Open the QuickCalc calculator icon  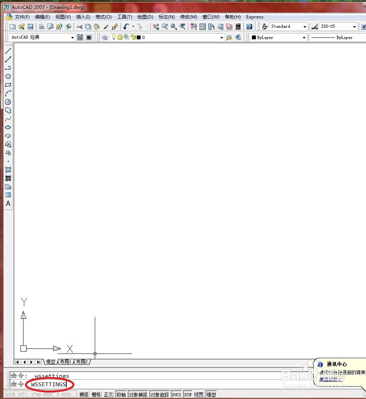pos(238,27)
